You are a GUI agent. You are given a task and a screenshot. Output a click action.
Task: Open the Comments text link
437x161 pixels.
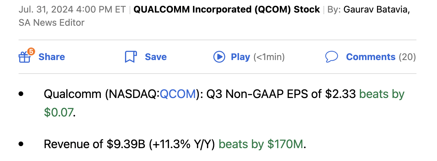click(371, 57)
